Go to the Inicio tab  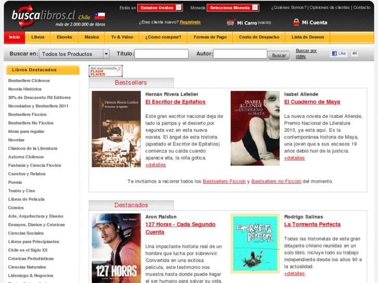point(15,37)
